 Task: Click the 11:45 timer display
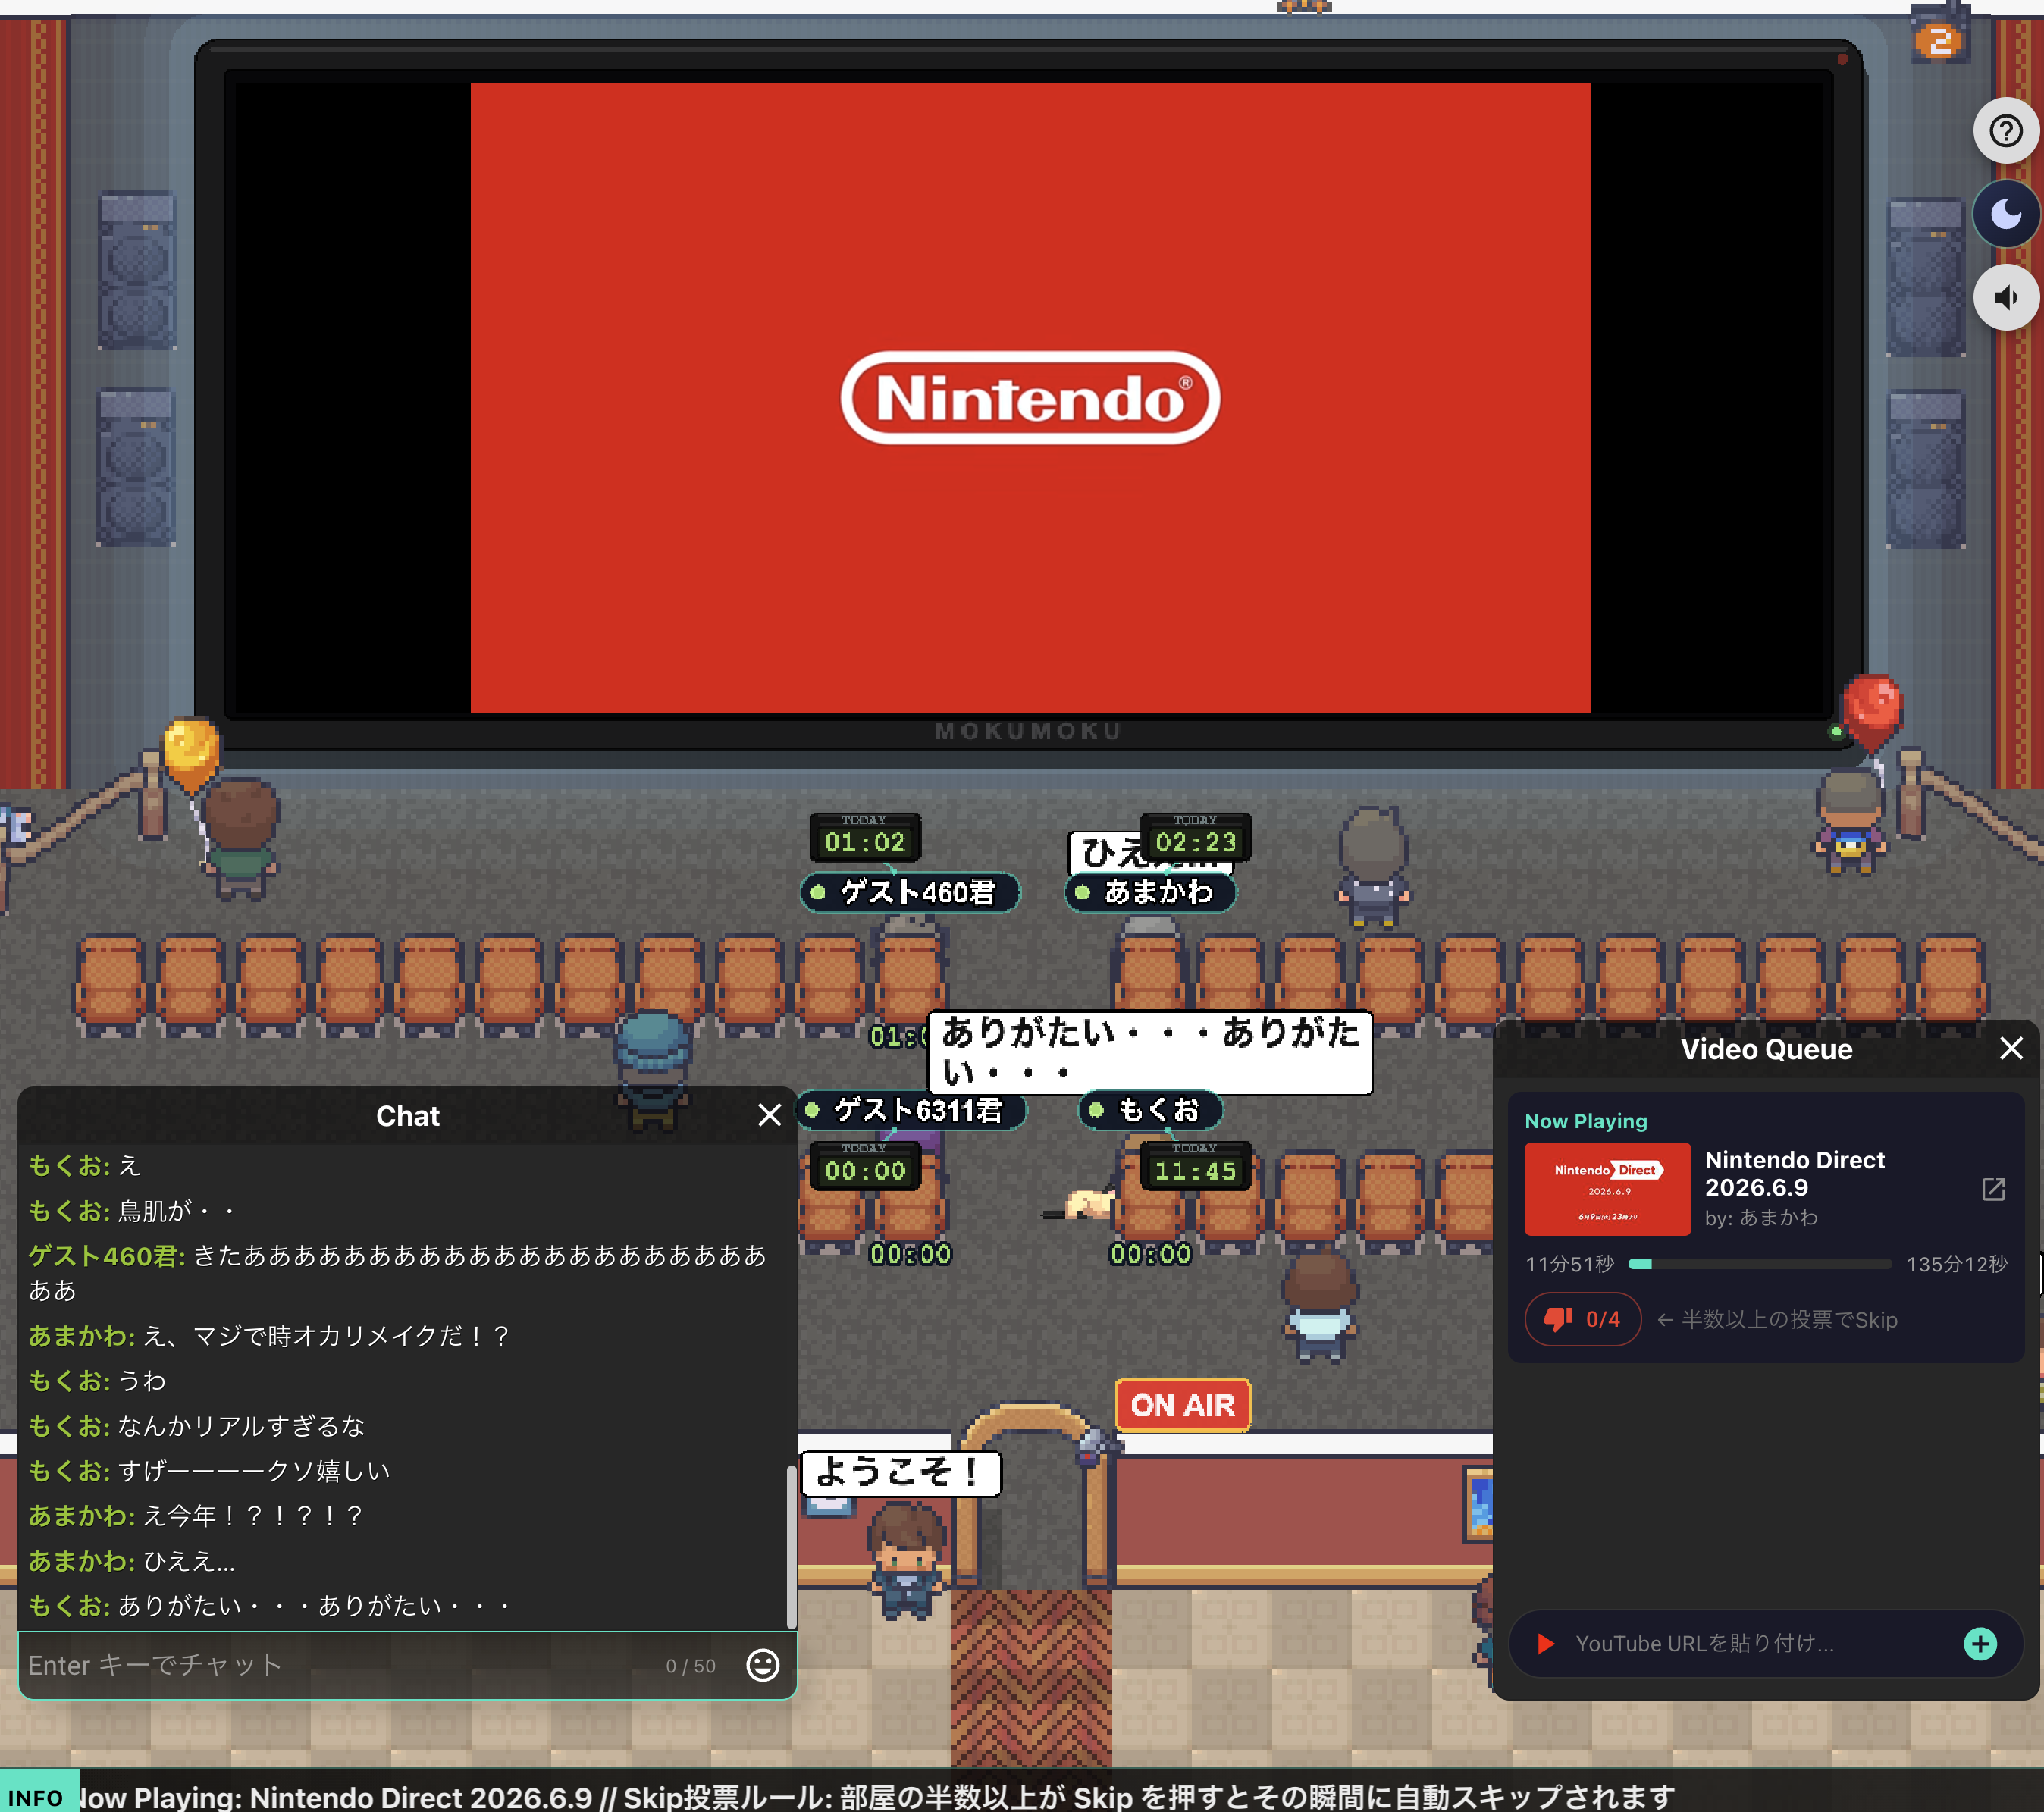1195,1166
